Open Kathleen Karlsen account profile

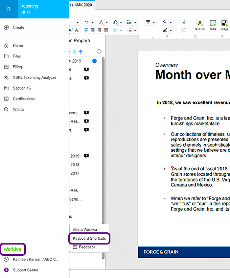[x=36, y=259]
